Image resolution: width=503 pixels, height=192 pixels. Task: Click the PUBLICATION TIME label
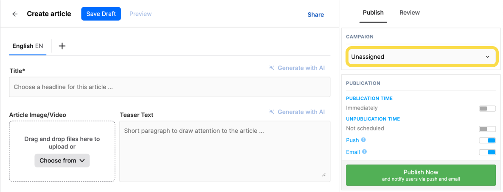369,99
